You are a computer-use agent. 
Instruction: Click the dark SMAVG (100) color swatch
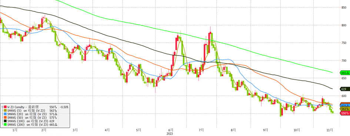pyautogui.click(x=6, y=121)
